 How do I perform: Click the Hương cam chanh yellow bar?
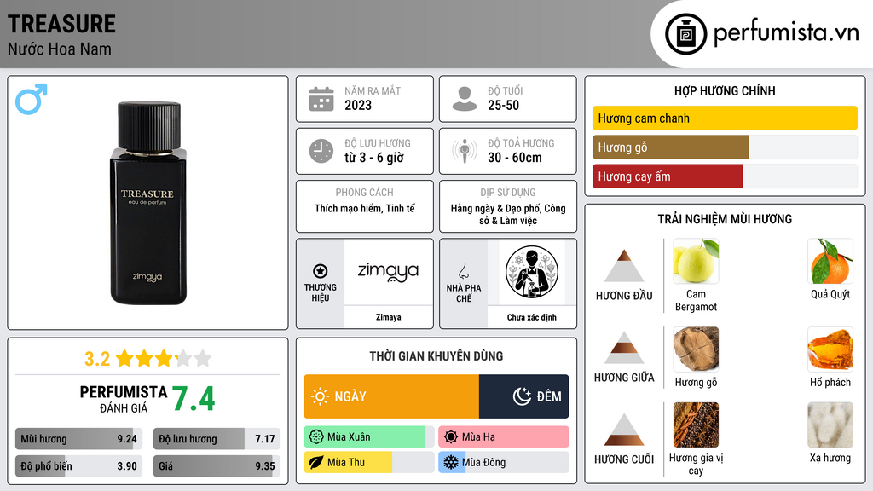[725, 118]
